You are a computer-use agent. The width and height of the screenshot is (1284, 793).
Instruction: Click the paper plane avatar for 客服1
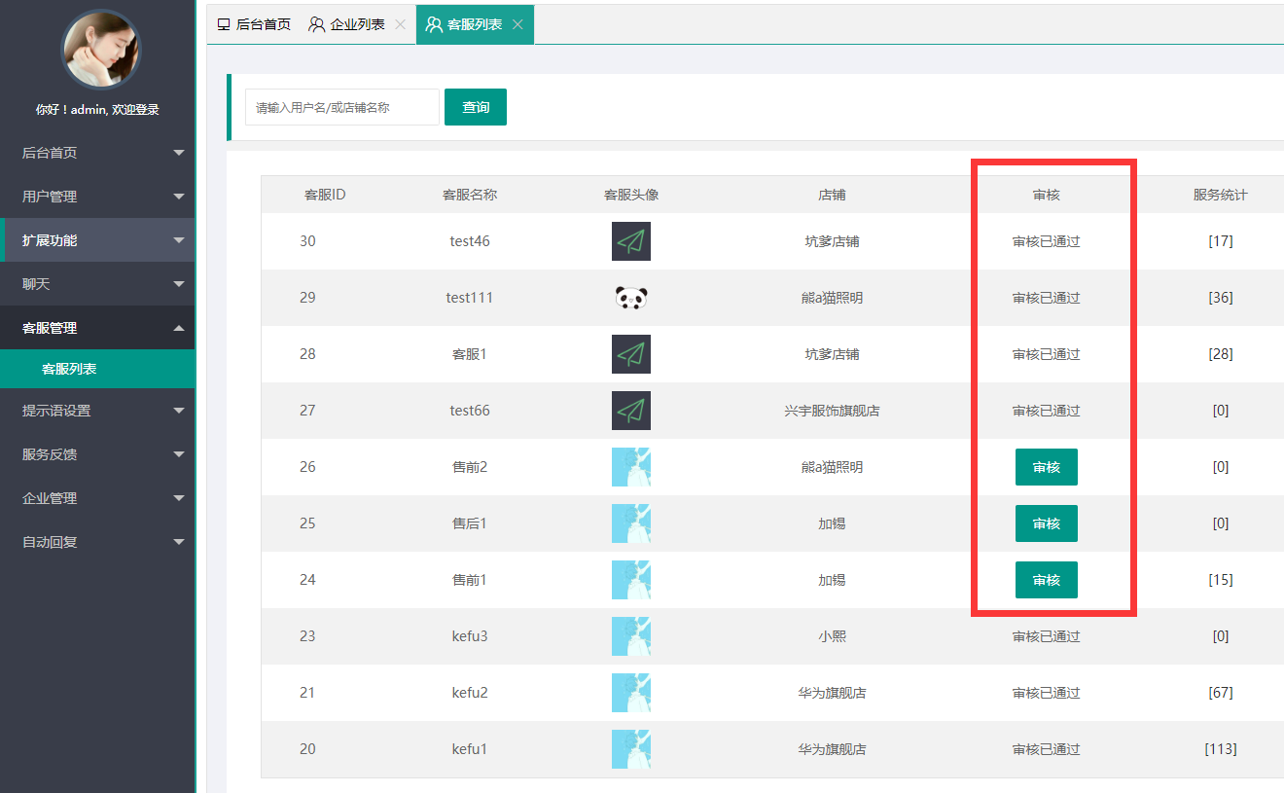(x=631, y=354)
